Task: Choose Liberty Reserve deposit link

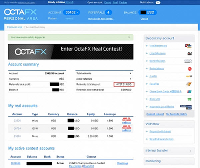Action: pyautogui.click(x=158, y=53)
